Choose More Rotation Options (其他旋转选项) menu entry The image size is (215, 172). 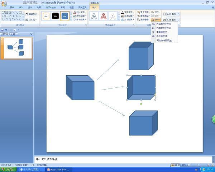(x=165, y=40)
